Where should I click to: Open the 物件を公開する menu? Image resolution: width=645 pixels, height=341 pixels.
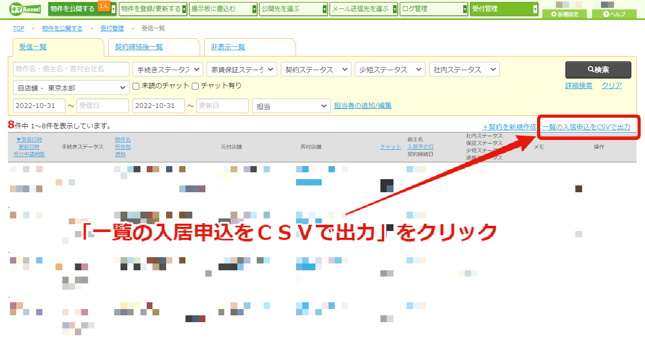[82, 9]
